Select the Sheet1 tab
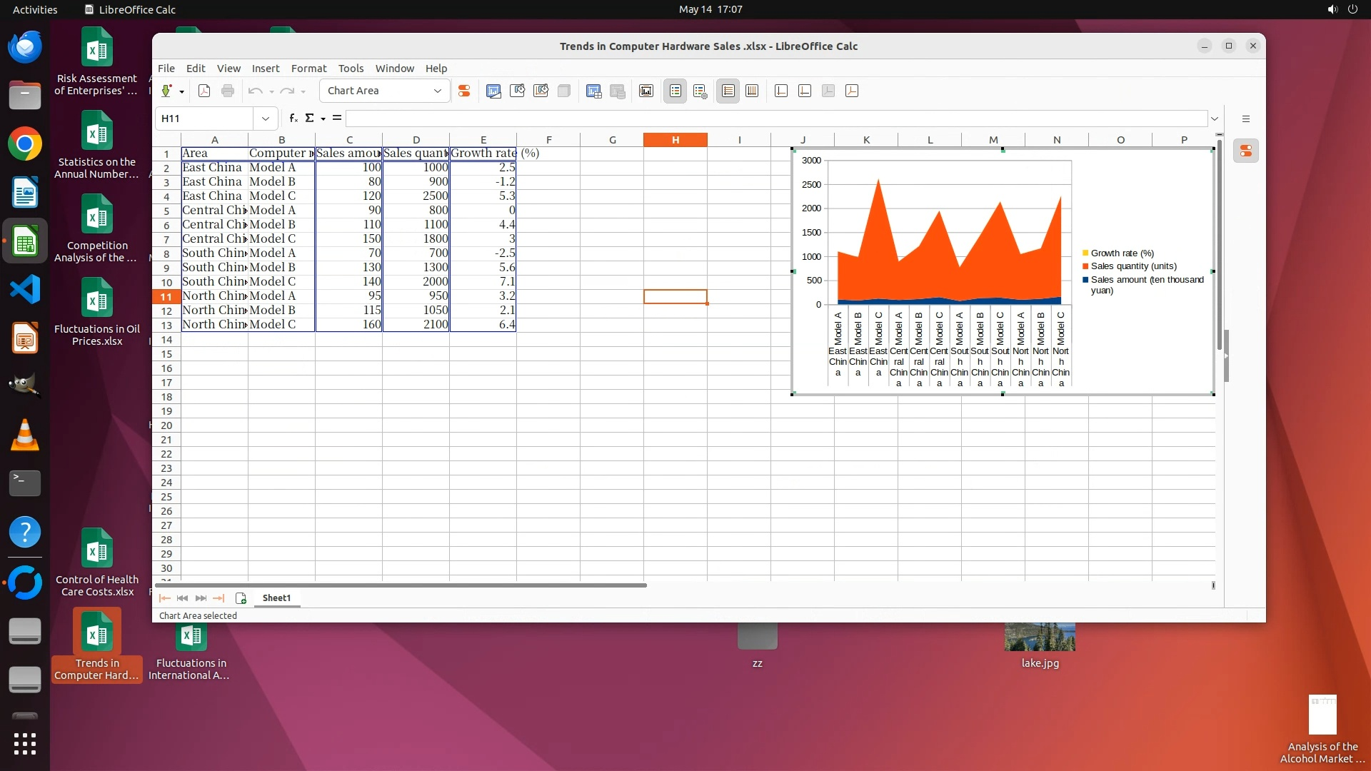Screen dimensions: 1371x771 276,598
